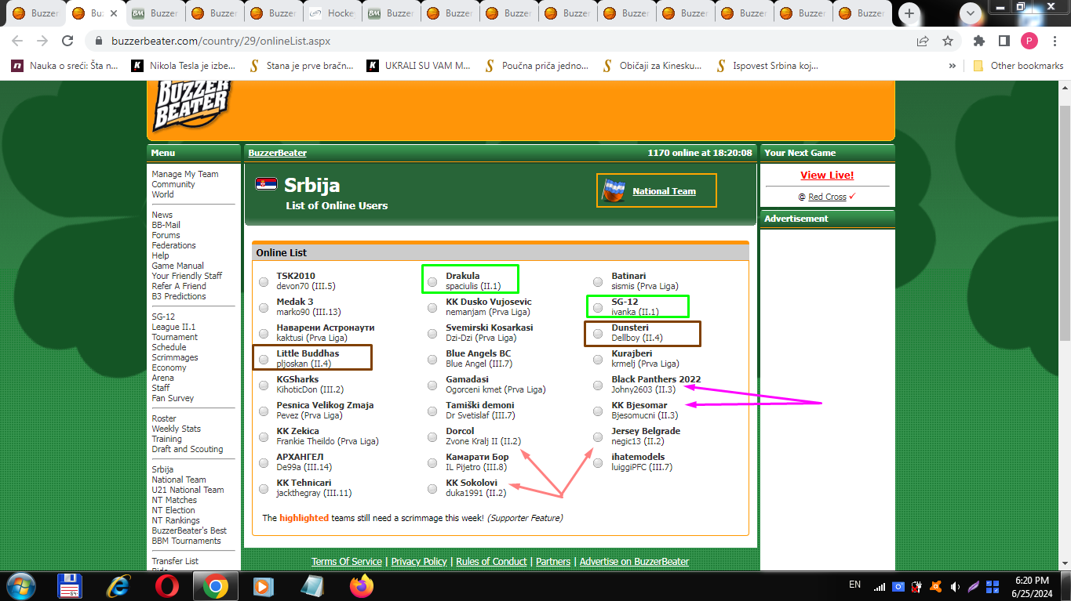Click the View Live! link
The width and height of the screenshot is (1071, 601).
click(x=827, y=175)
